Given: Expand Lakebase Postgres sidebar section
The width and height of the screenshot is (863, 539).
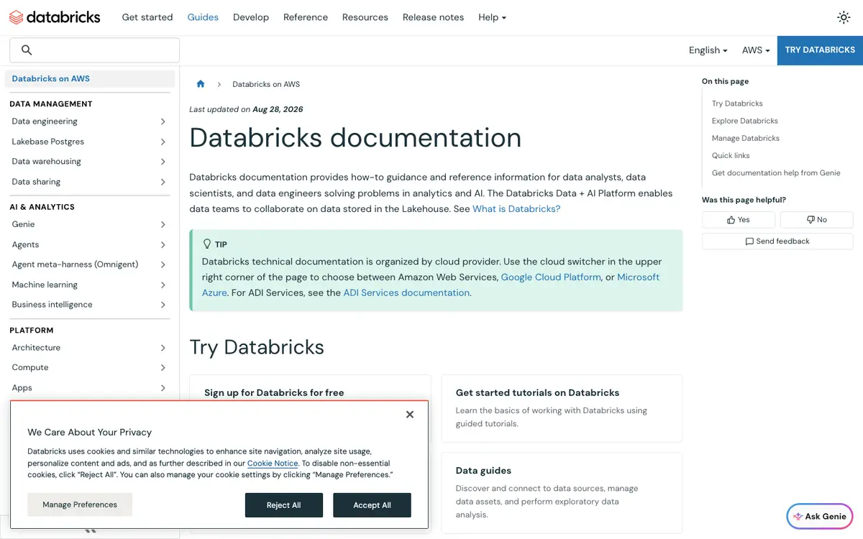Looking at the screenshot, I should [163, 142].
